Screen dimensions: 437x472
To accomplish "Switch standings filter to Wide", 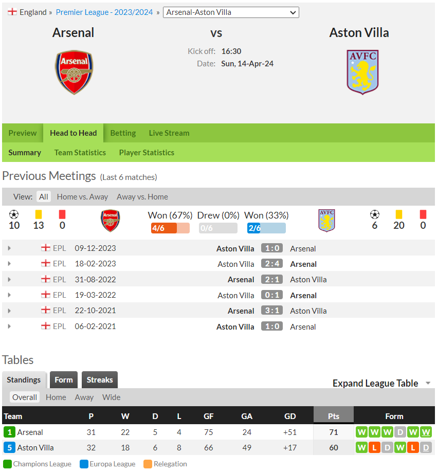I will coord(111,397).
